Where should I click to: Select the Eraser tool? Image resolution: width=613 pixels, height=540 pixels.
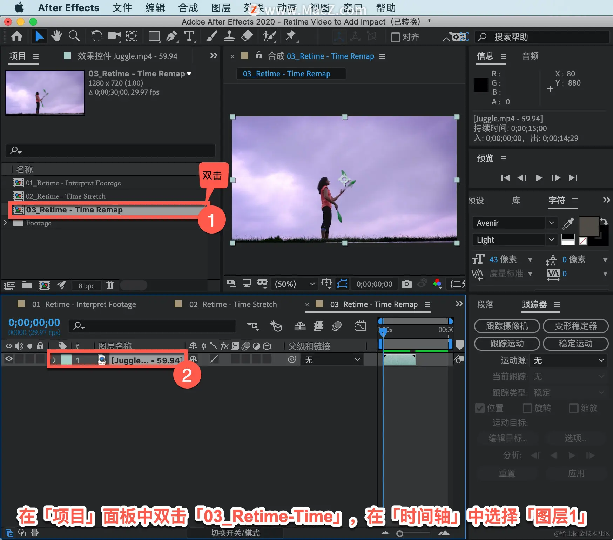pos(247,36)
